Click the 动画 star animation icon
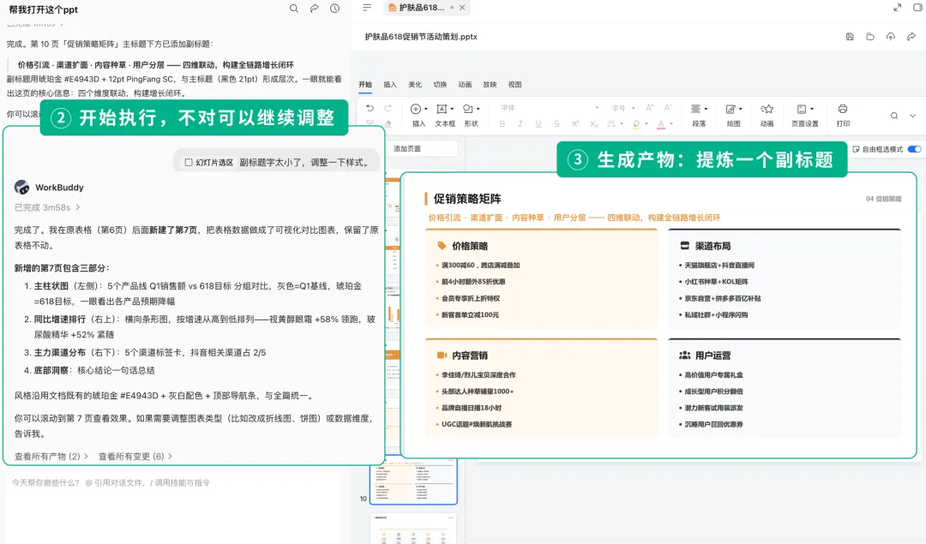The height and width of the screenshot is (544, 926). (x=767, y=109)
